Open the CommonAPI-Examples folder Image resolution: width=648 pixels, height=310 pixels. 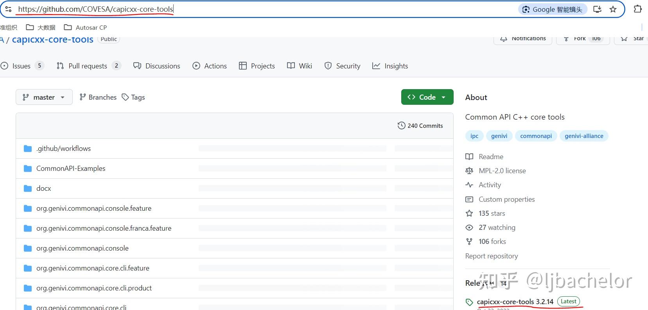coord(71,168)
